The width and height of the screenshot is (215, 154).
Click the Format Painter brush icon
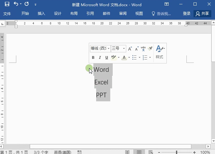tap(150, 49)
